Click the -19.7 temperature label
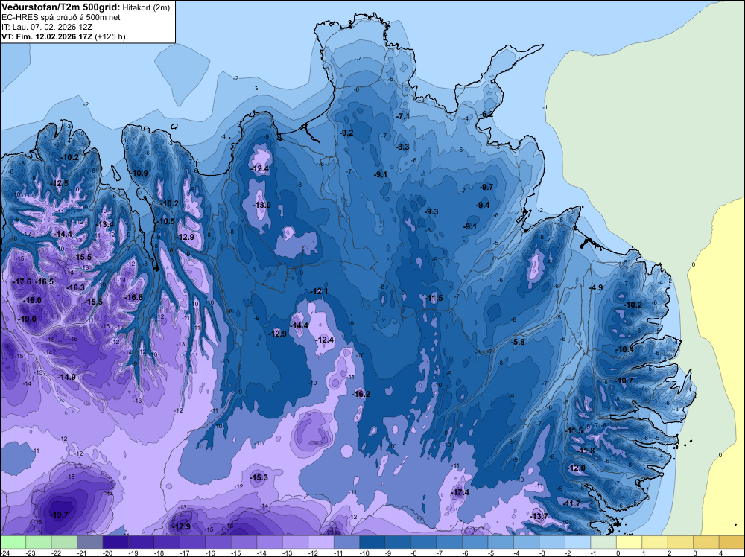Screen dimensions: 745x557 coord(60,515)
